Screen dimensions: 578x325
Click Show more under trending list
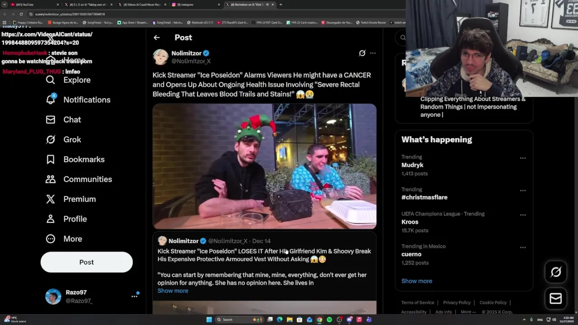pos(417,281)
